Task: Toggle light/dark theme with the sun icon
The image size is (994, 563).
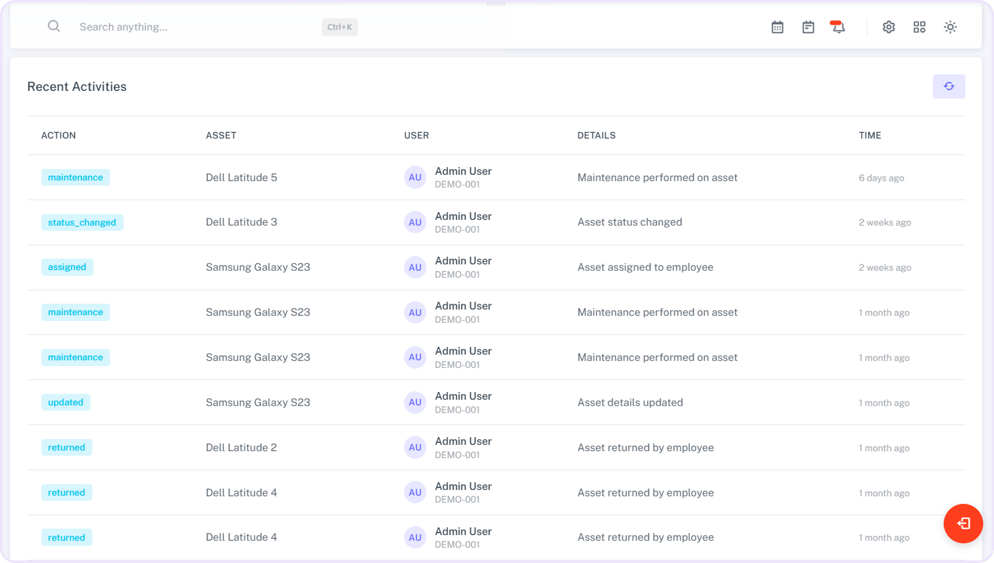Action: point(950,27)
